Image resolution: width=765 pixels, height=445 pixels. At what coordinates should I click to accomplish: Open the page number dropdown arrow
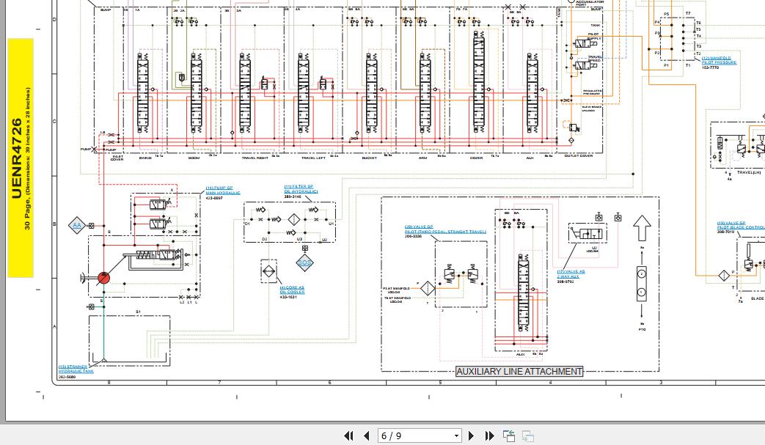[456, 435]
